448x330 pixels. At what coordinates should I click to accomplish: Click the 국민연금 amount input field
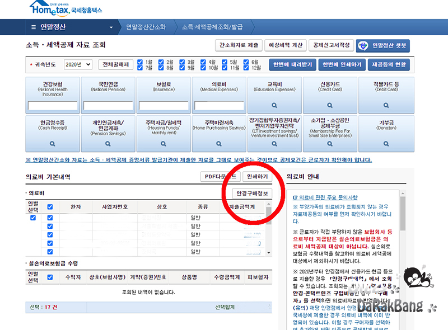(x=108, y=106)
